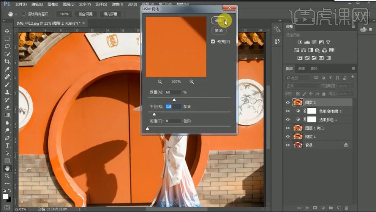Add a Brightness/Contrast adjustment icon
Image resolution: width=376 pixels, height=212 pixels.
click(x=300, y=42)
